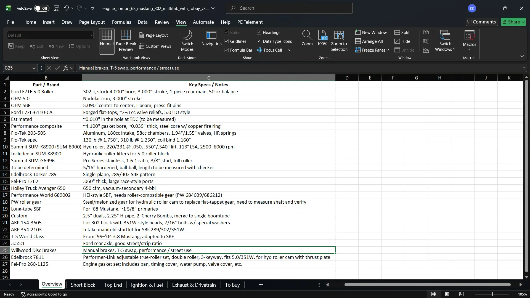This screenshot has width=530, height=298.
Task: Open the KK account profile
Action: pos(472,8)
